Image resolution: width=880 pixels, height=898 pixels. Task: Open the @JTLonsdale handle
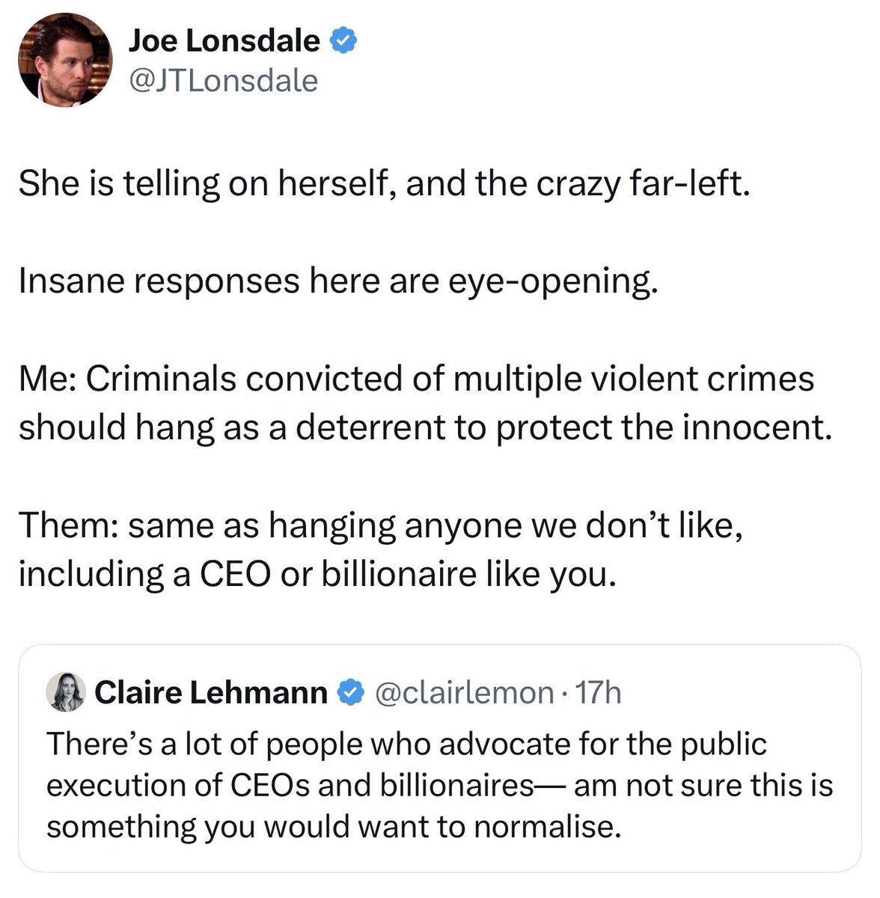point(223,80)
